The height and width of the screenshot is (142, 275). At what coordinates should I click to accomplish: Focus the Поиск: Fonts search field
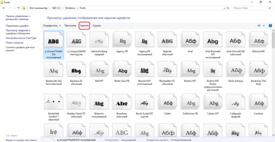252,8
